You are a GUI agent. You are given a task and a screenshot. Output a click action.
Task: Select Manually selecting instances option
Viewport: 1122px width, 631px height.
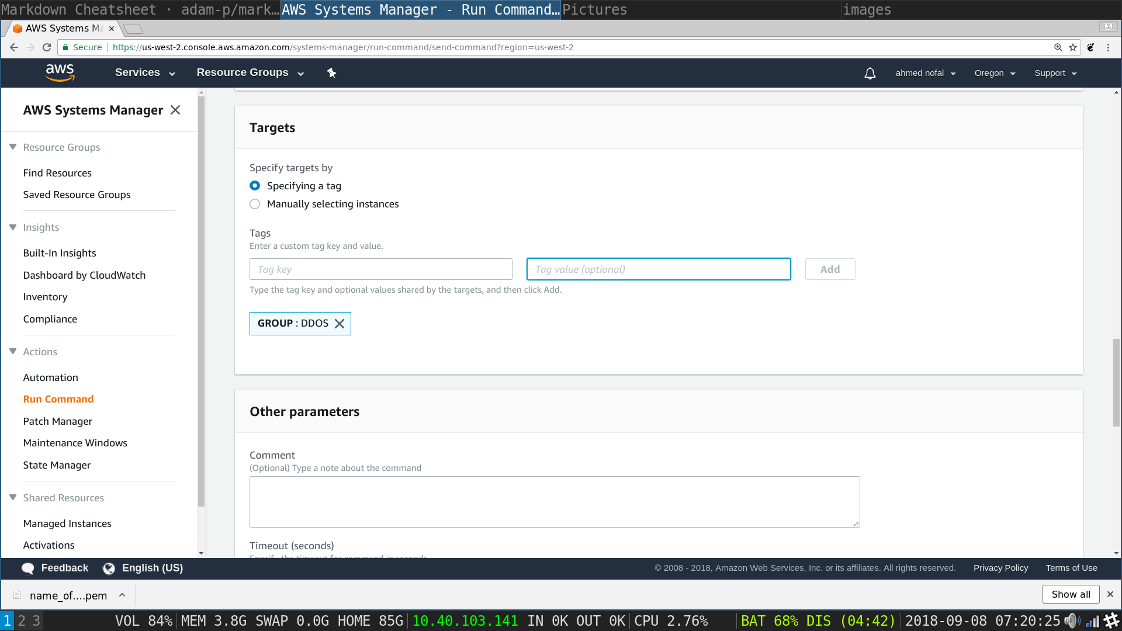(255, 204)
